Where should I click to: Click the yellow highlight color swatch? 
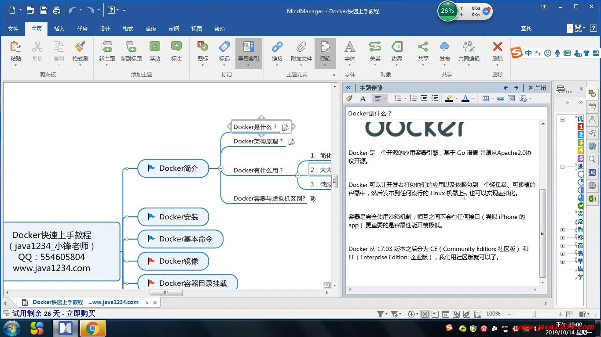[x=449, y=99]
